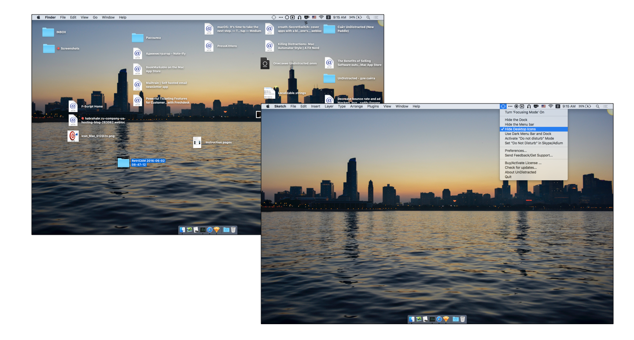
Task: Choose Send Feedback/Get Support...
Action: 534,155
